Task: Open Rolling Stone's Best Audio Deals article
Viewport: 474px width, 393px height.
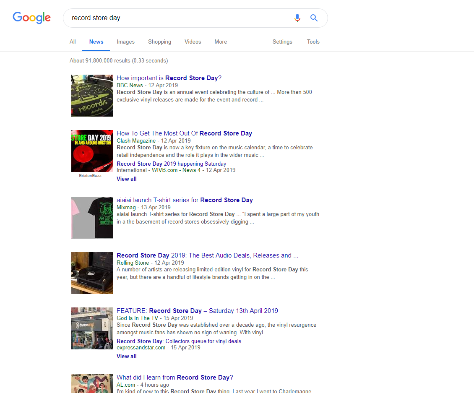Action: [207, 255]
